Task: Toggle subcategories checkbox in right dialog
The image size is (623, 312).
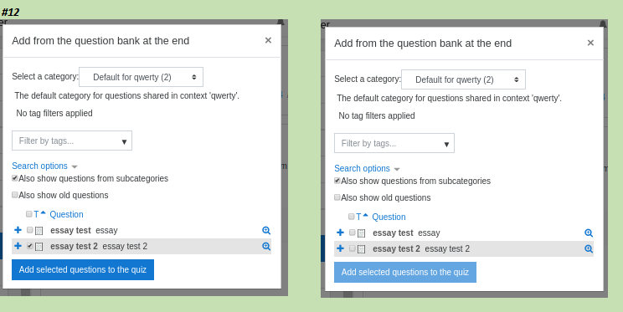Action: [337, 181]
